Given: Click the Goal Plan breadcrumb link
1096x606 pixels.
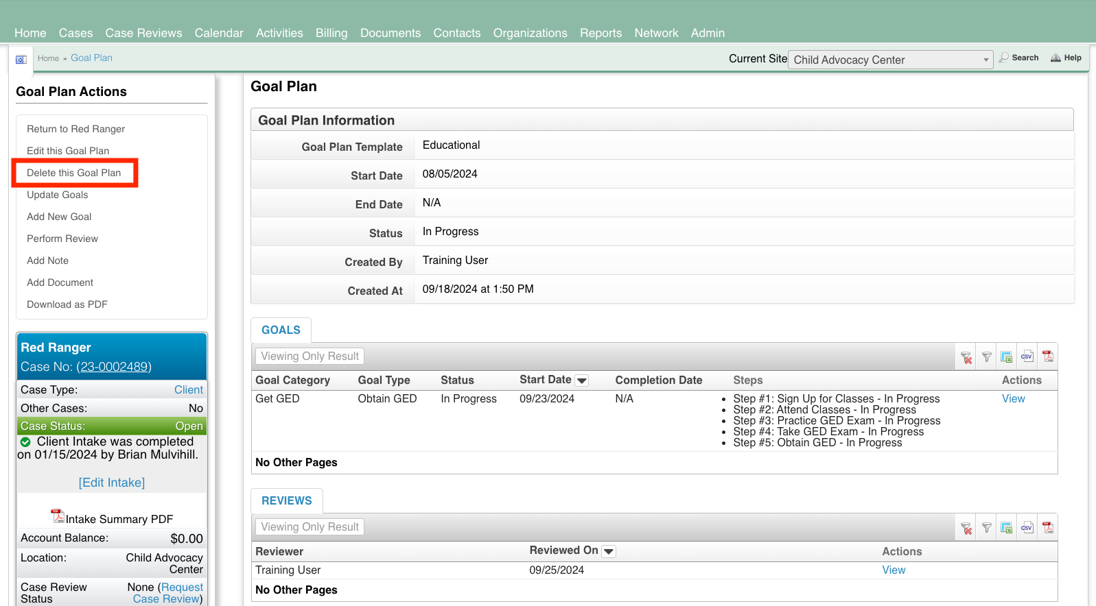Looking at the screenshot, I should [91, 58].
